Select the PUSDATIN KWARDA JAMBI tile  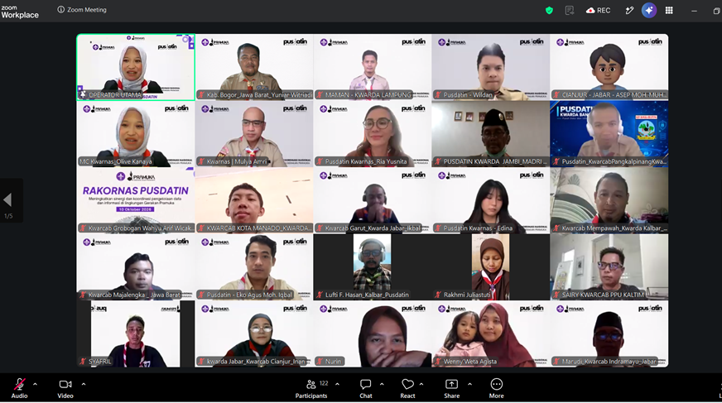point(491,134)
